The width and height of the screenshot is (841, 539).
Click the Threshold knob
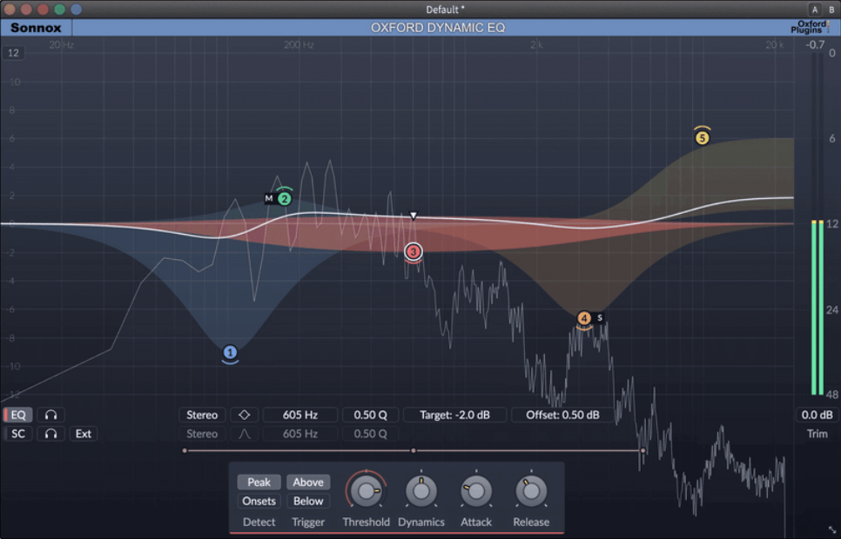pos(367,490)
